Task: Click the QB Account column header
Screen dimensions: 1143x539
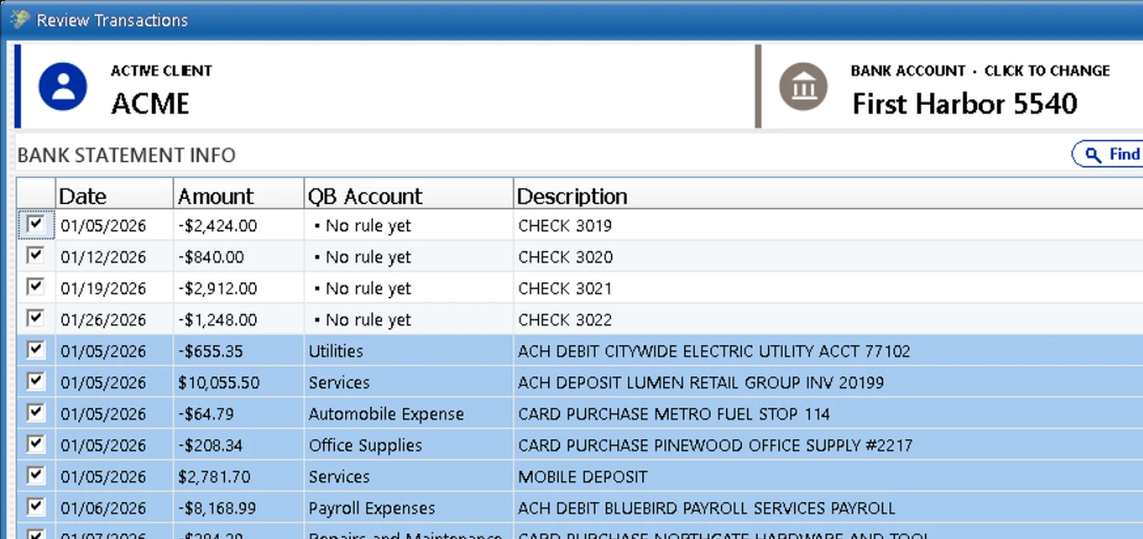Action: [409, 196]
